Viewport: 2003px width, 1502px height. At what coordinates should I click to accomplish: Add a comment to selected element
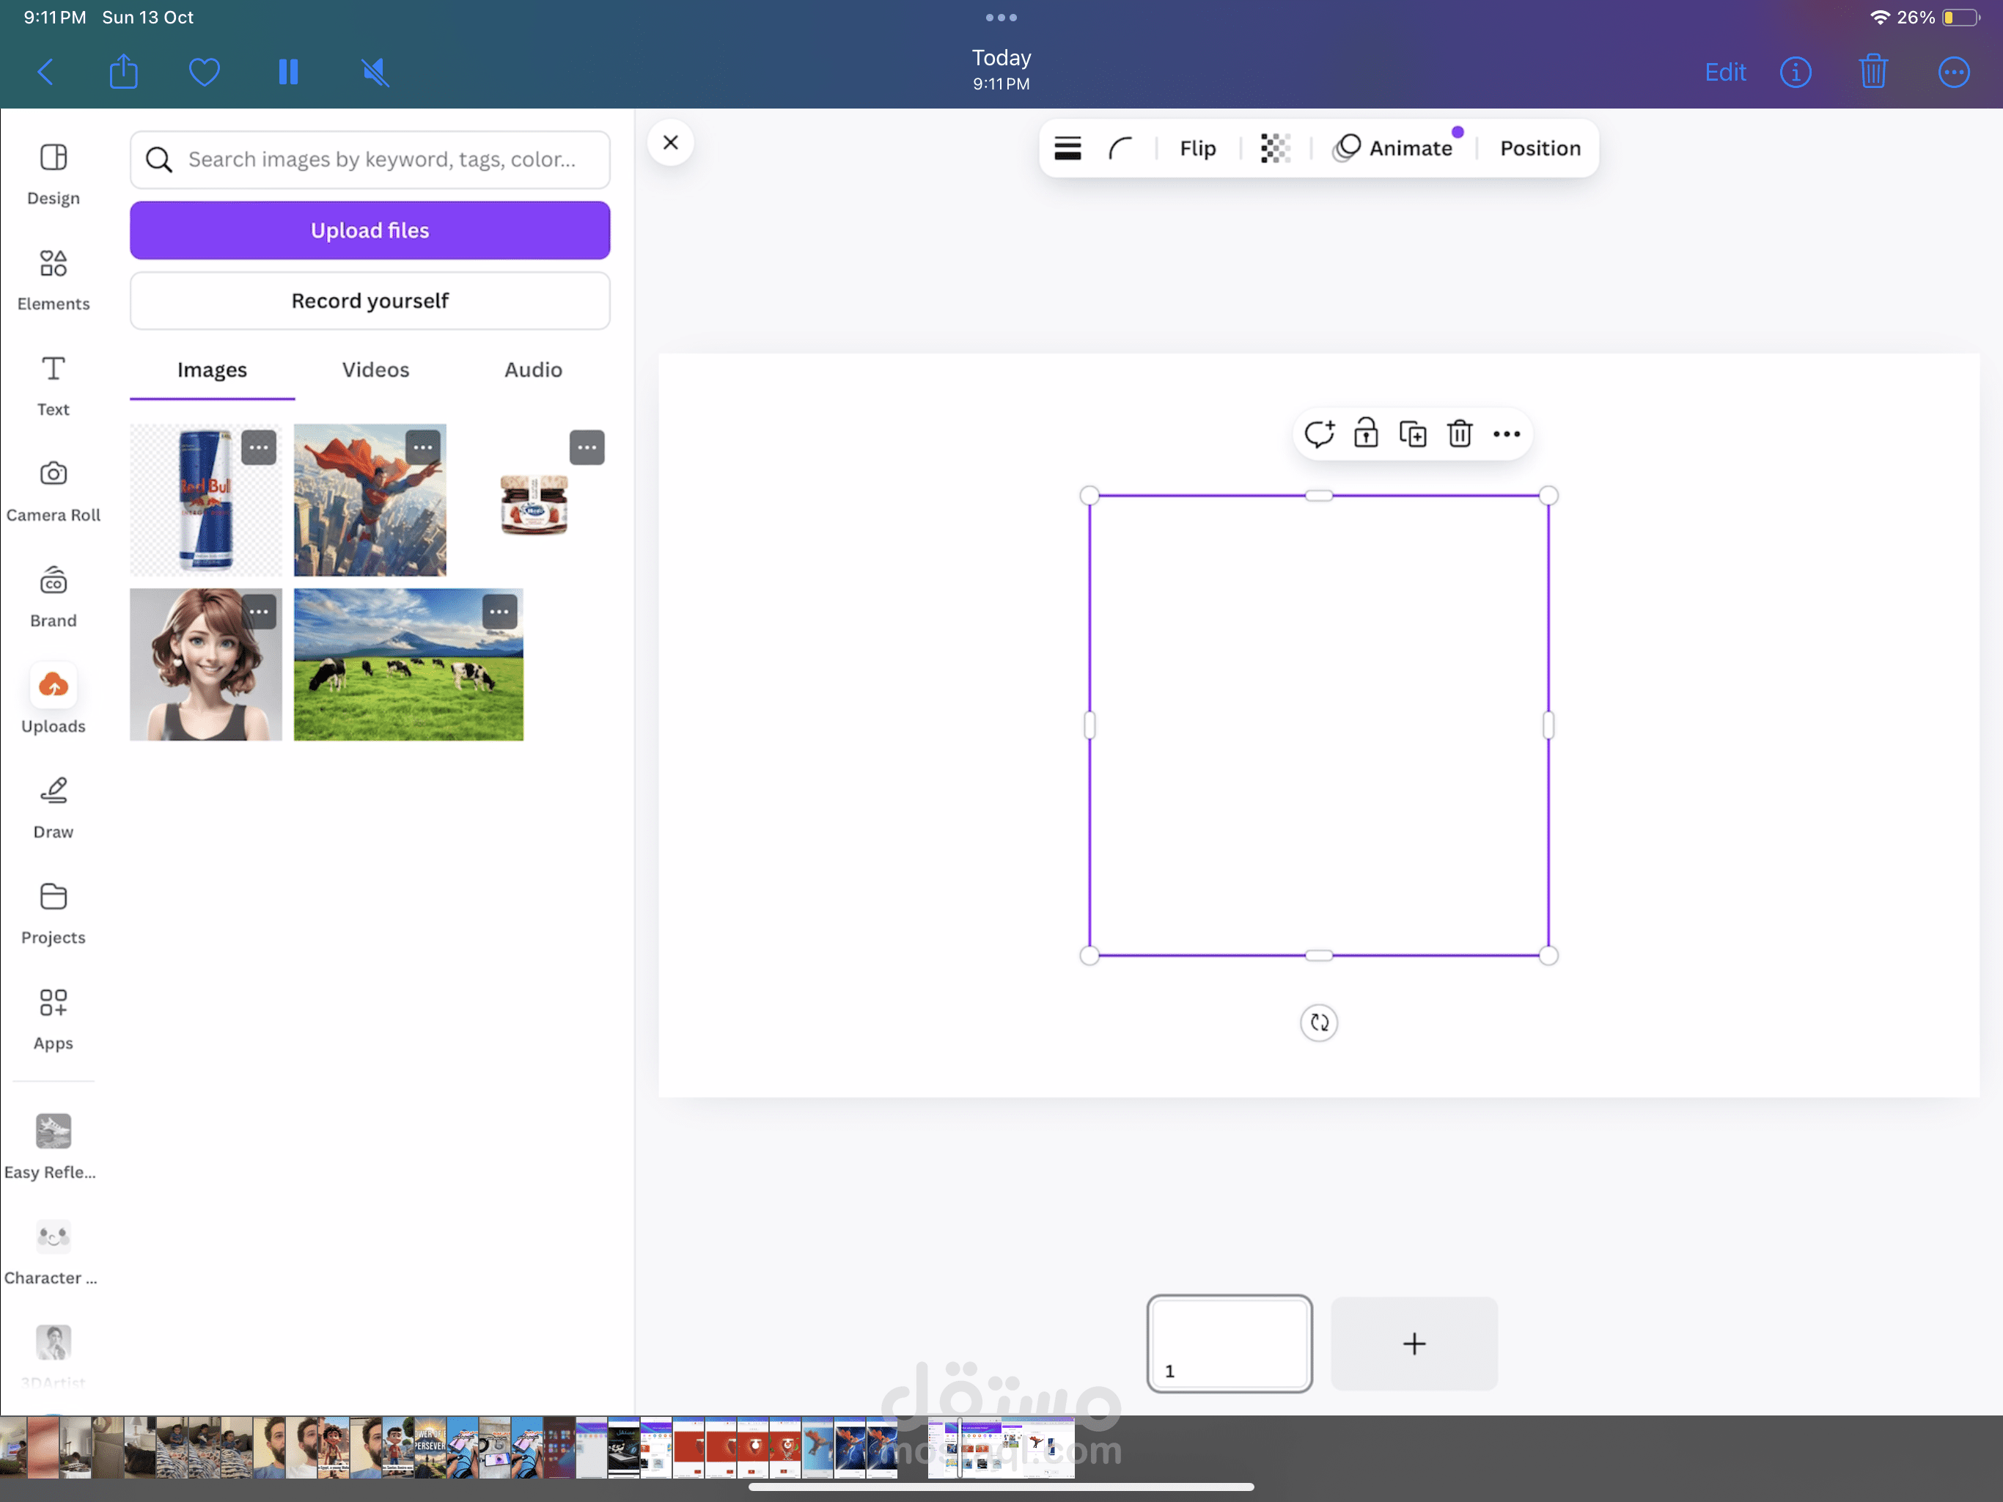click(1318, 434)
